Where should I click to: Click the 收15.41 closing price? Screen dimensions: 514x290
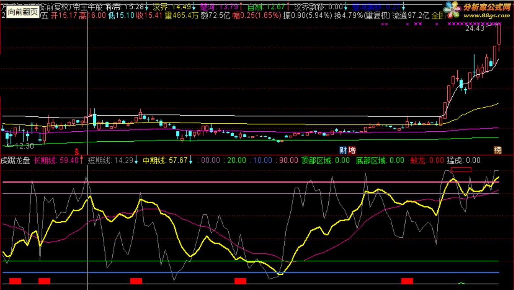point(149,15)
